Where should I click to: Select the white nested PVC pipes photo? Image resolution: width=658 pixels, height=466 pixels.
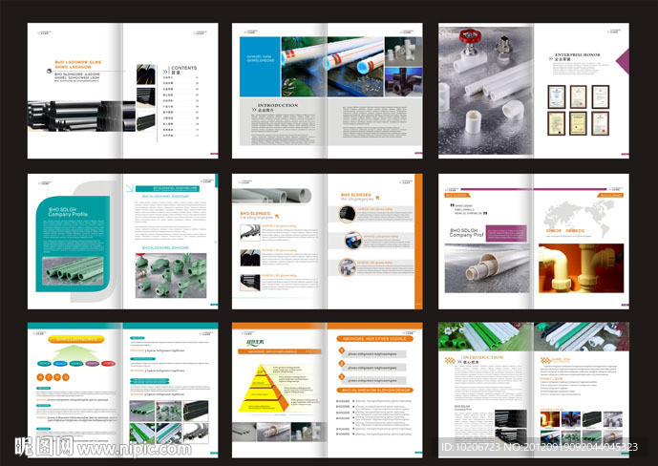pyautogui.click(x=487, y=268)
